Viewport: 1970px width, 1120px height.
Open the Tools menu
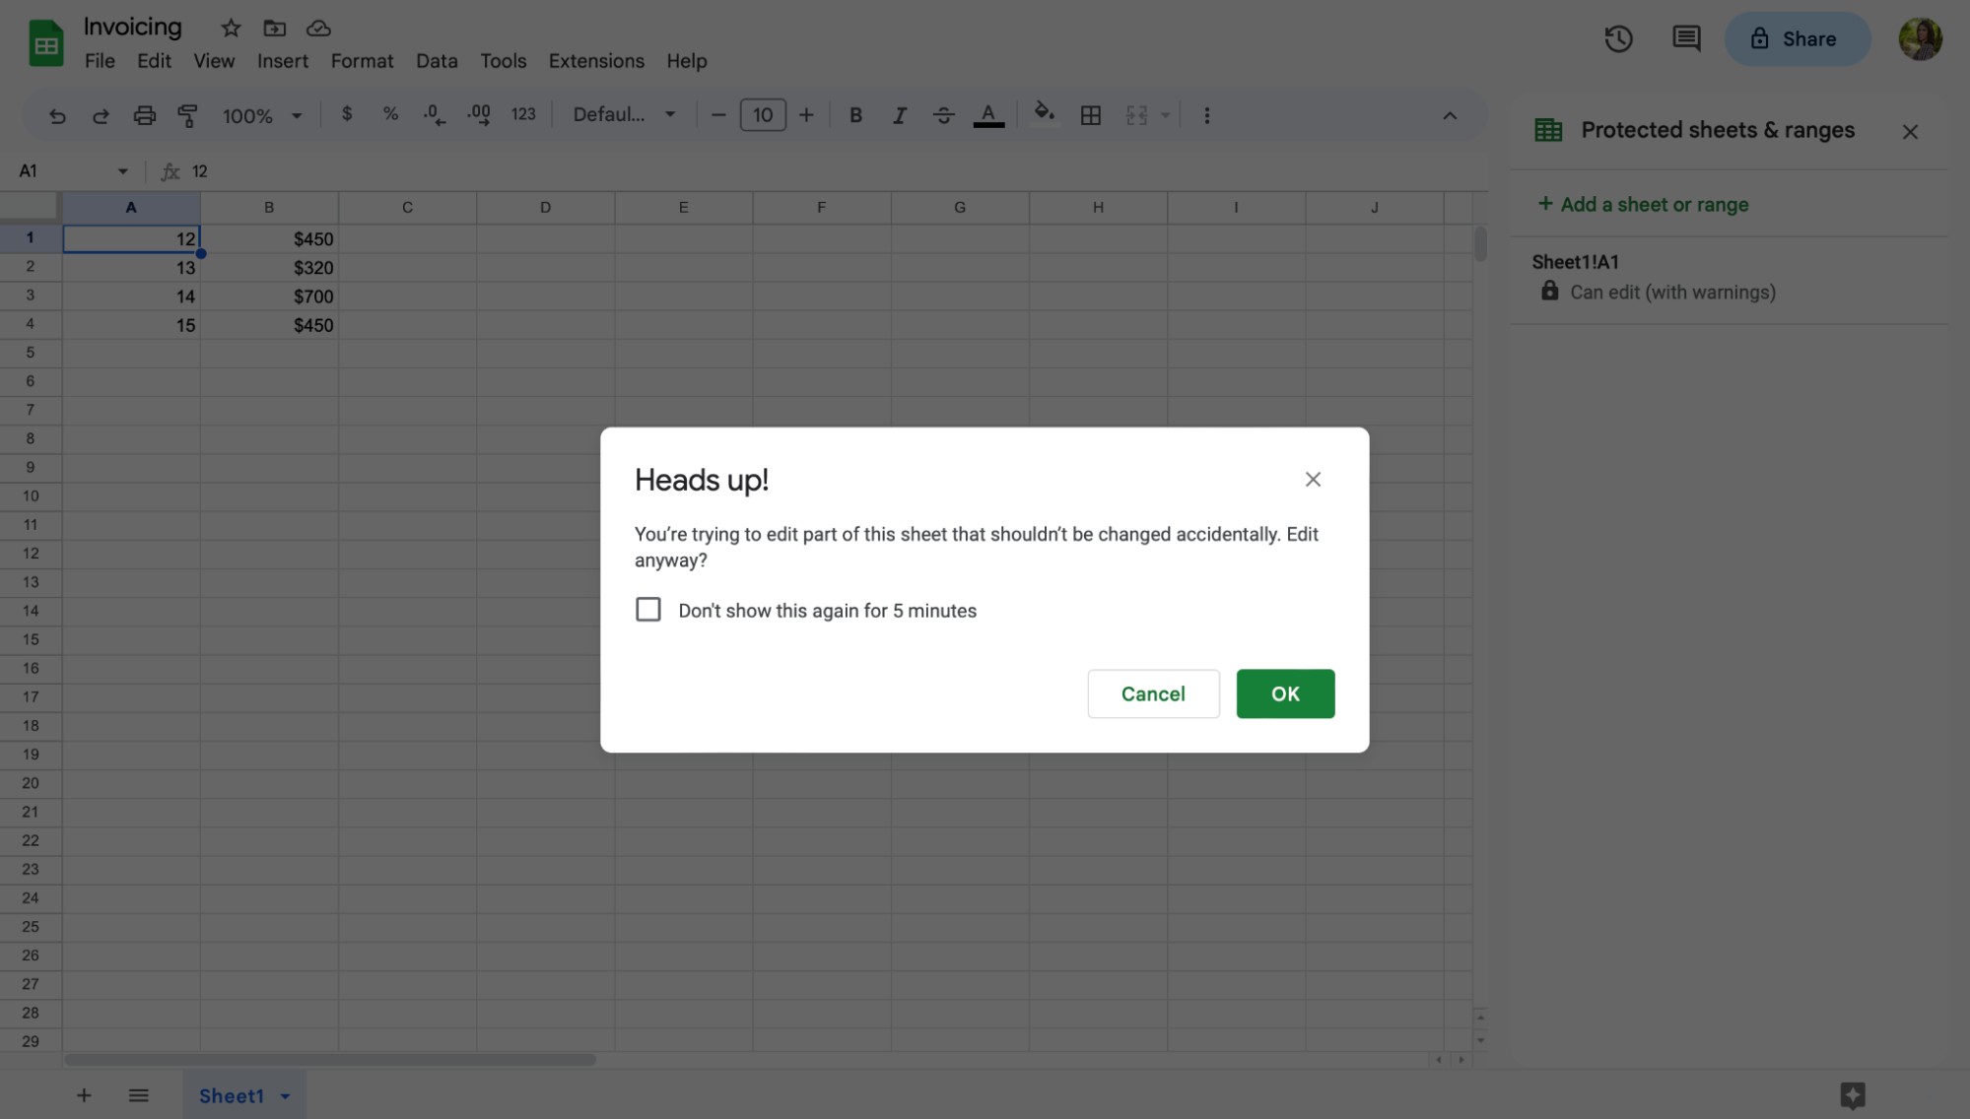point(503,61)
